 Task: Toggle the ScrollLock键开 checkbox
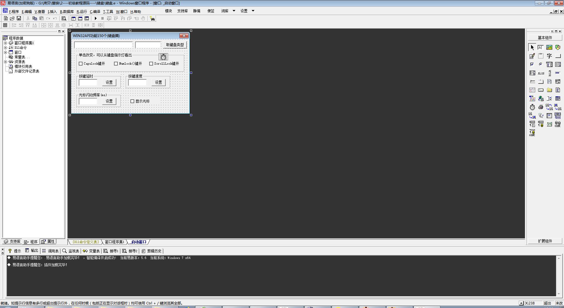pyautogui.click(x=151, y=64)
